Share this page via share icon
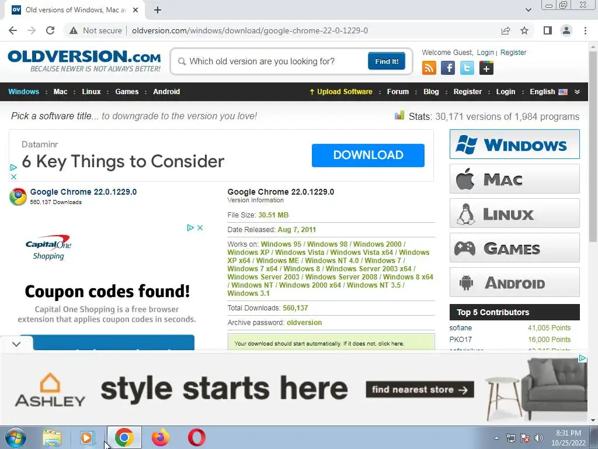 coord(506,30)
